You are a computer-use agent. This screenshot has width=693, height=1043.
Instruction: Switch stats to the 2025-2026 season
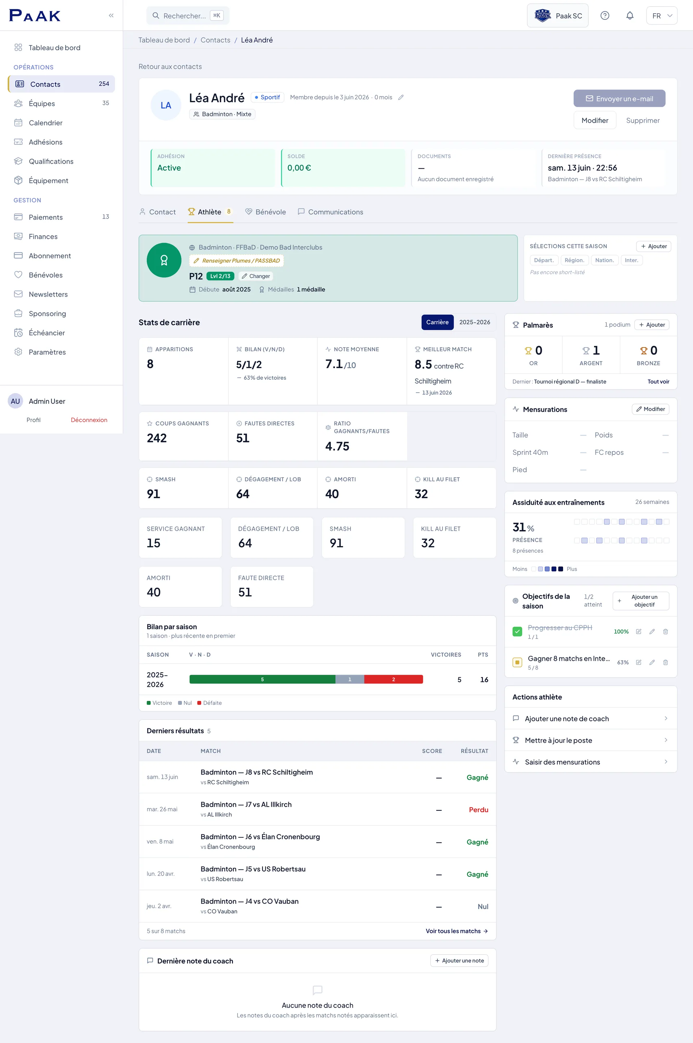(474, 322)
